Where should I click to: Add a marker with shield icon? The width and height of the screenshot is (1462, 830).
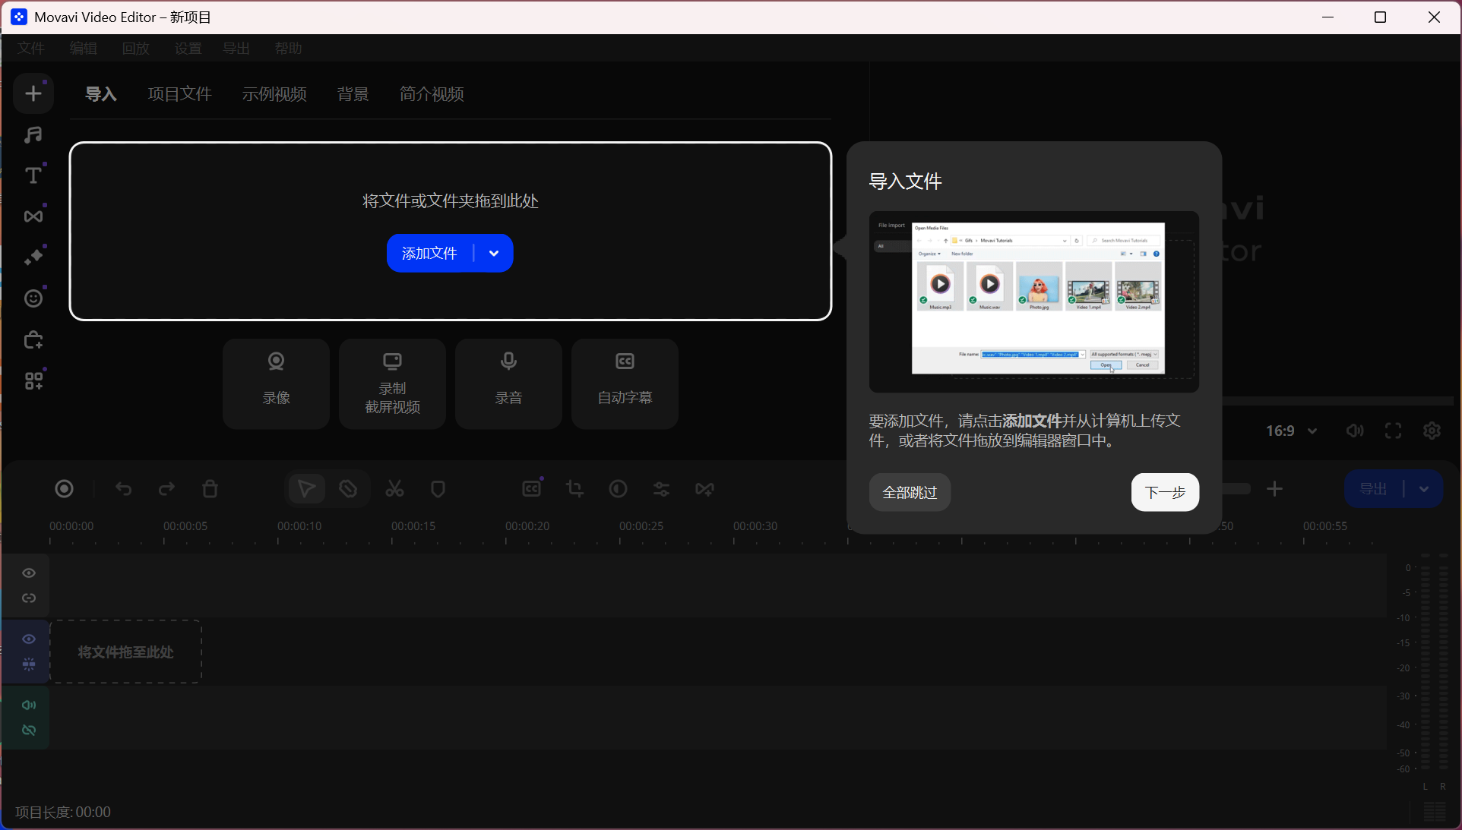coord(438,489)
